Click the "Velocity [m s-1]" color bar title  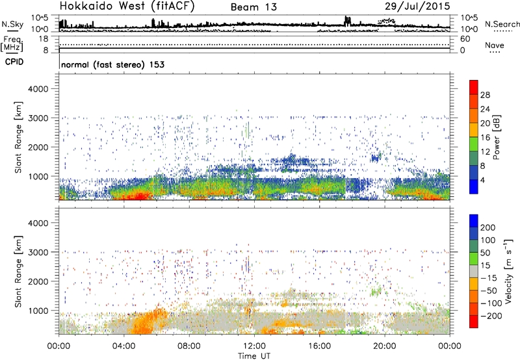508,271
